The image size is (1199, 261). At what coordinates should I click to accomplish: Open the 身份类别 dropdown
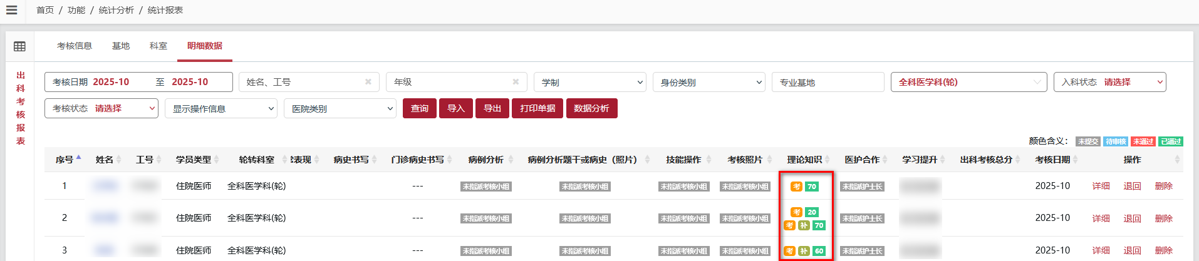(x=708, y=82)
